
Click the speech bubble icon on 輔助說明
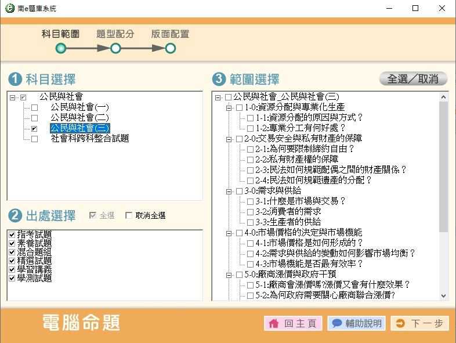pyautogui.click(x=336, y=323)
